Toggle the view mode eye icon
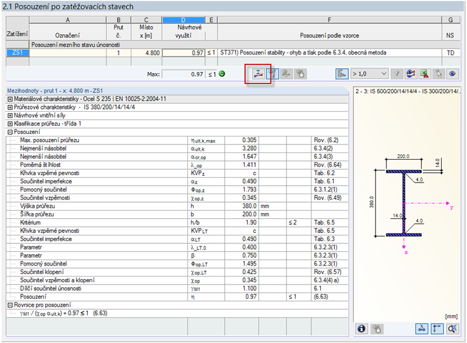 pos(452,74)
